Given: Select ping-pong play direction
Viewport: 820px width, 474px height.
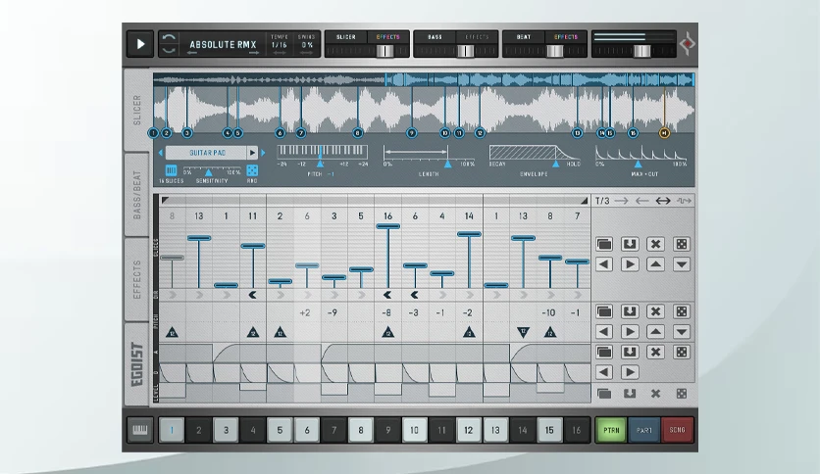Looking at the screenshot, I should click(x=663, y=201).
